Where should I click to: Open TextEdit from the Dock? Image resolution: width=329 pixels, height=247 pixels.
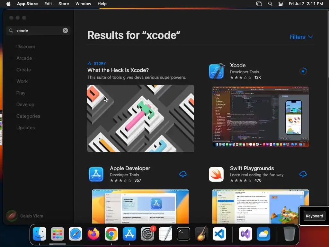[165, 234]
